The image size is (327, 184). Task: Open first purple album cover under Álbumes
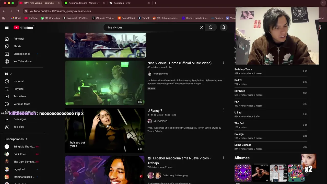tap(243, 173)
